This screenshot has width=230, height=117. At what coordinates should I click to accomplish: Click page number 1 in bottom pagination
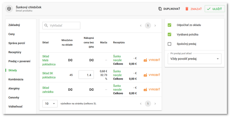[x=148, y=104]
